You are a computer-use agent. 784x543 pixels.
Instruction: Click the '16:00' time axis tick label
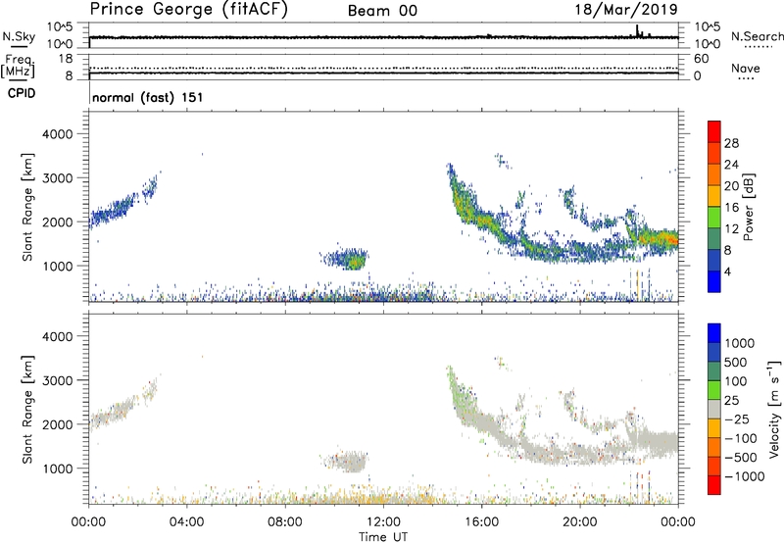point(481,522)
